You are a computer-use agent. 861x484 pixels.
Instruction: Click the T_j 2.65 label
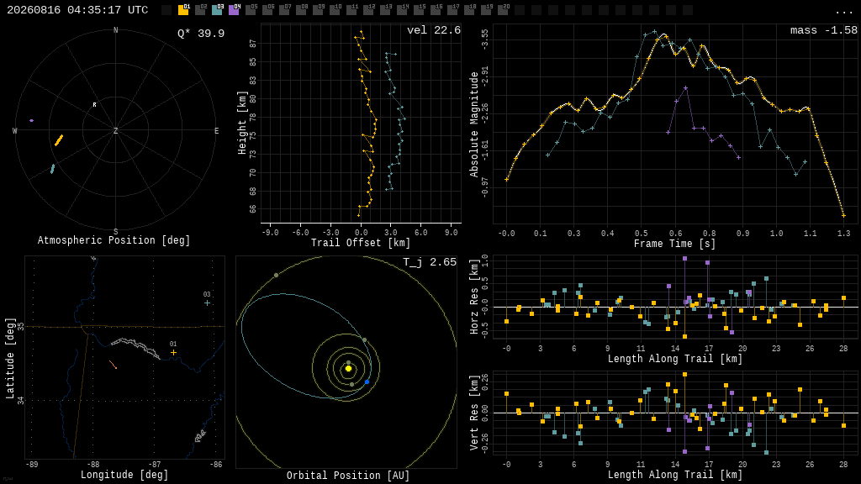pos(430,262)
